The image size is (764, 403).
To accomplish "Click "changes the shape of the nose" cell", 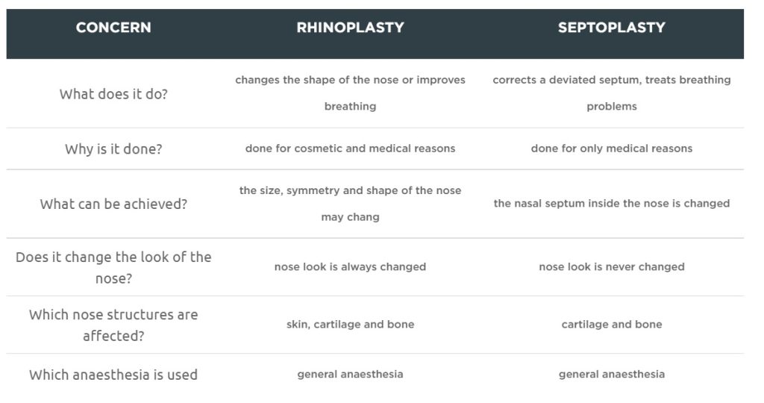I will click(x=350, y=80).
